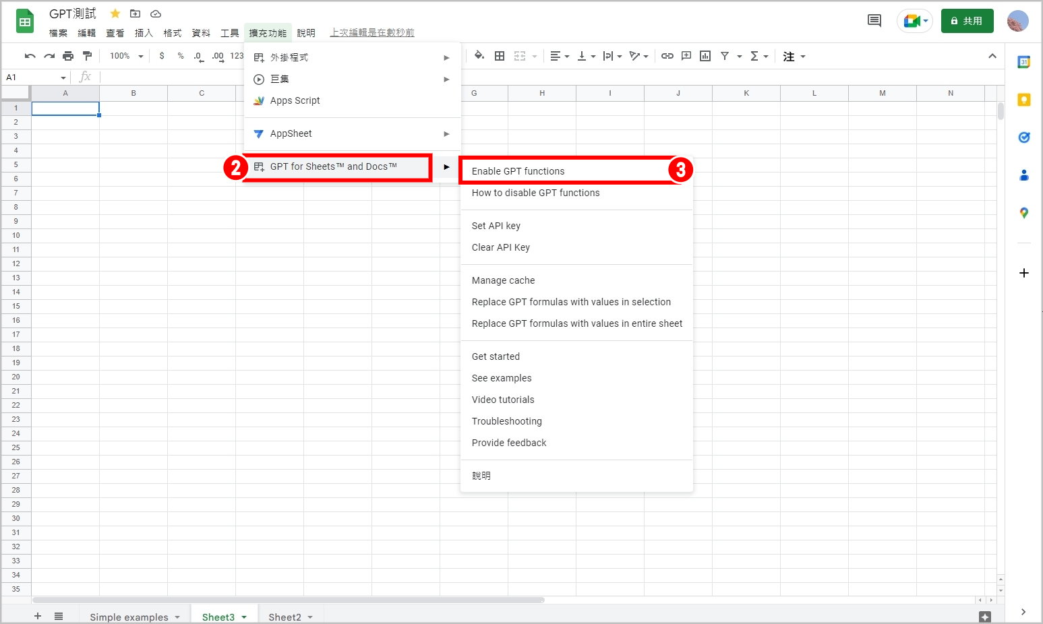Screen dimensions: 1043x624
Task: Click the create filter funnel icon
Action: [x=725, y=56]
